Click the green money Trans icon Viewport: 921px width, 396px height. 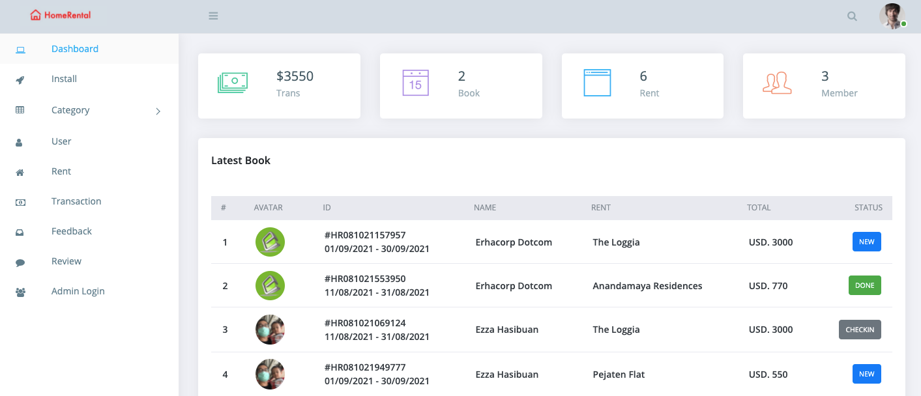233,83
